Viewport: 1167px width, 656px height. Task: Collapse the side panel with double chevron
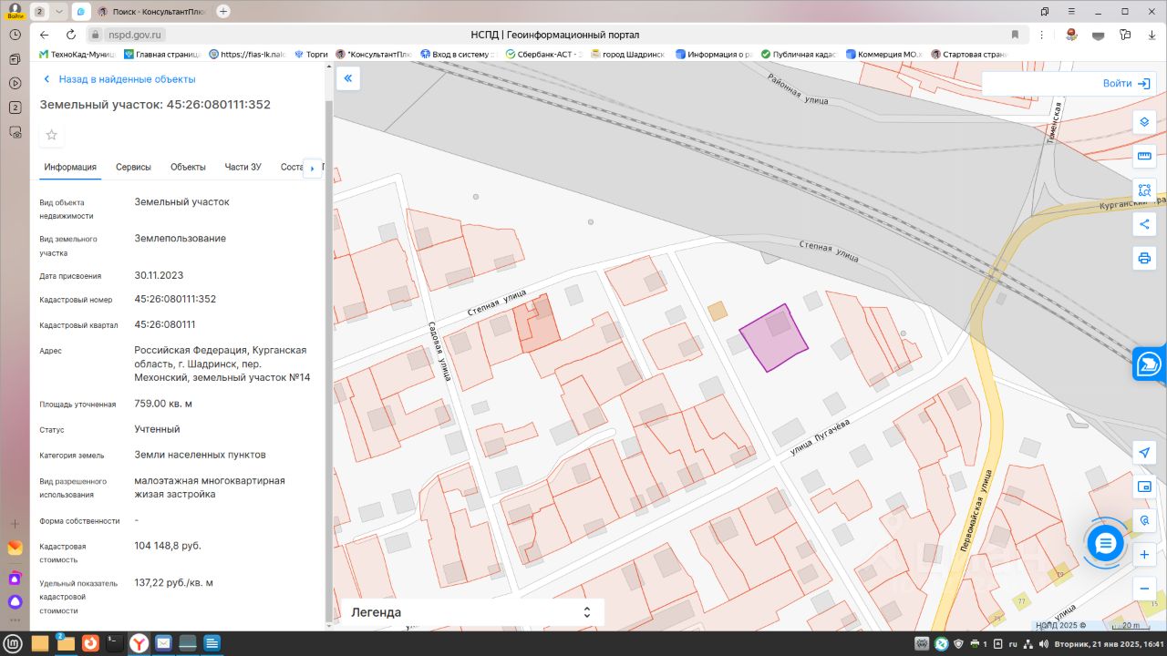[x=347, y=79]
